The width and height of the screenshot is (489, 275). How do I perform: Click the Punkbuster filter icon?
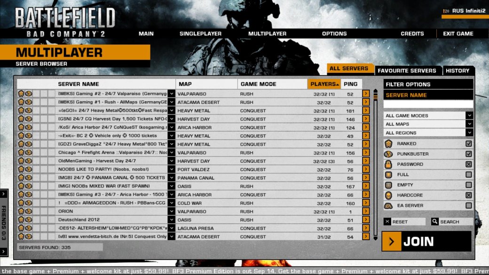coord(388,154)
